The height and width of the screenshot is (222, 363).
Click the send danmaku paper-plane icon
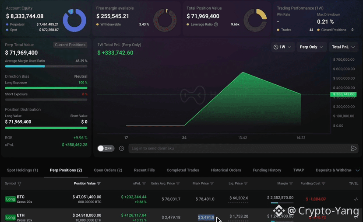[x=353, y=148]
